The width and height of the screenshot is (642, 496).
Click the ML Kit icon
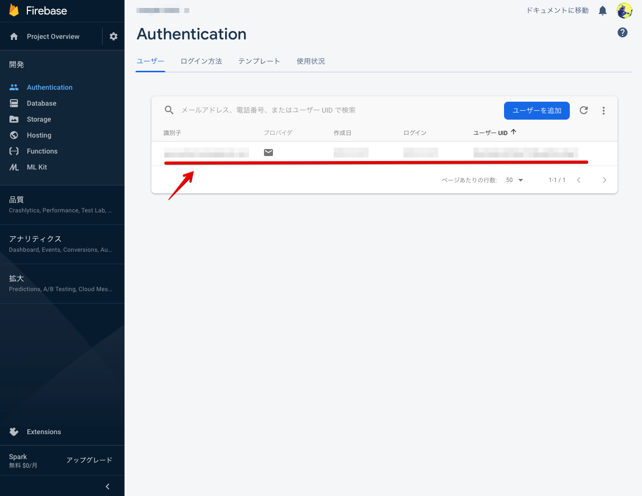coord(14,167)
